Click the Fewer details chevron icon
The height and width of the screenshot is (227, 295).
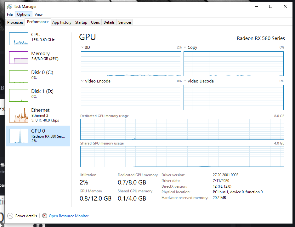(x=10, y=216)
